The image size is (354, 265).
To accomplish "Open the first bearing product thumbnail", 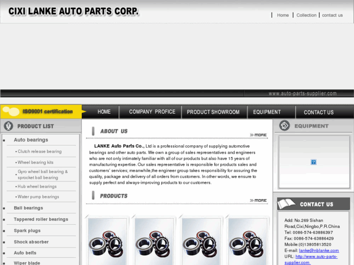I will pos(107,241).
